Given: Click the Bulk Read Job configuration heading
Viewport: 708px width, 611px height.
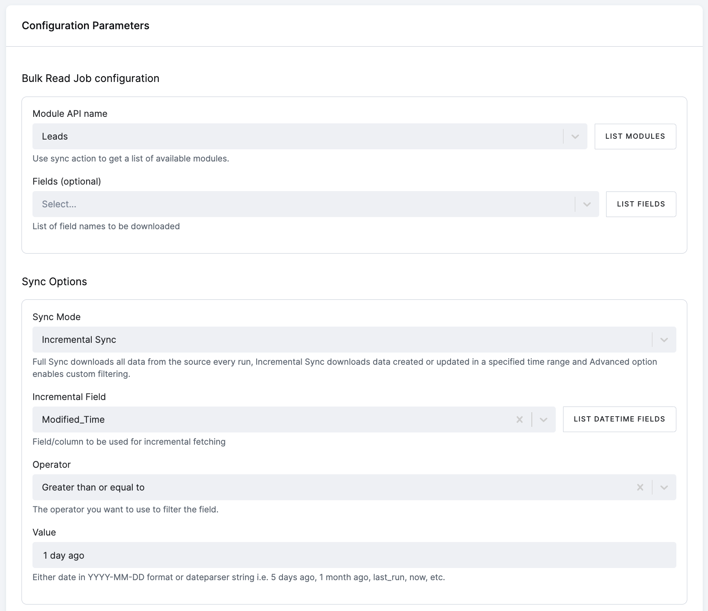Looking at the screenshot, I should pos(91,78).
